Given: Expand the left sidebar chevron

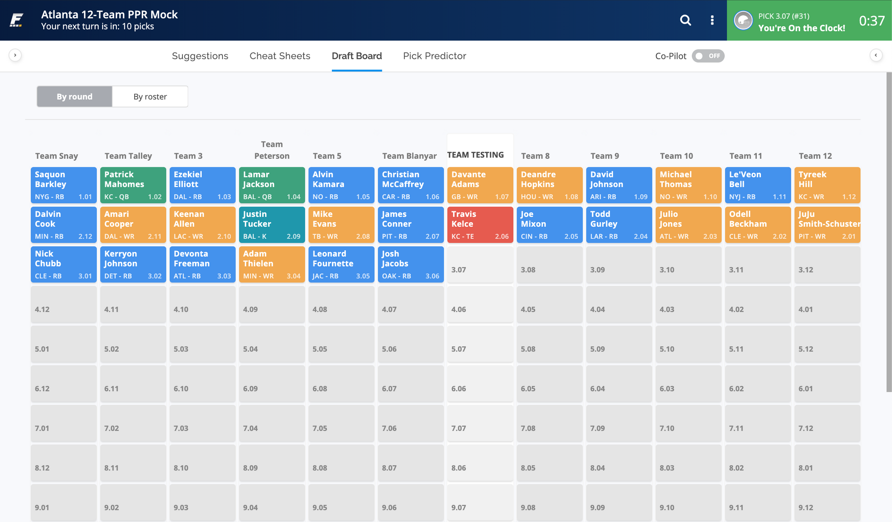Looking at the screenshot, I should coord(15,55).
